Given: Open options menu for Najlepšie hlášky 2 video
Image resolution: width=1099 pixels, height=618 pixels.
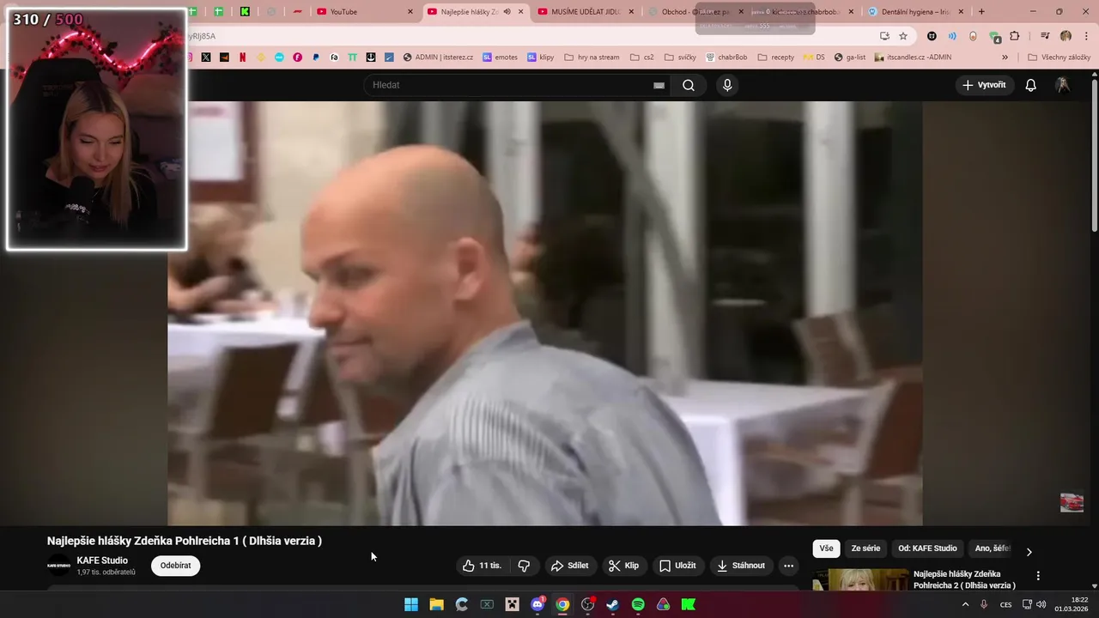Looking at the screenshot, I should (1037, 576).
